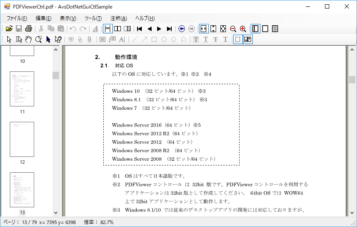Click the paperclip attachment icon
357x227 pixels.
[x=90, y=39]
